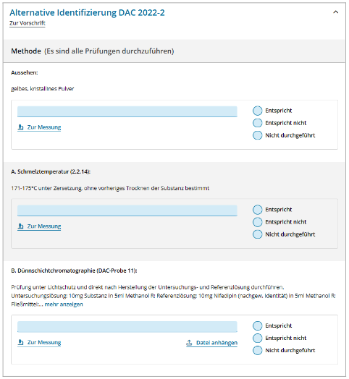This screenshot has height=379, width=349.
Task: Mark Schmelztemperatur as Nicht durchgeführt
Action: (258, 234)
